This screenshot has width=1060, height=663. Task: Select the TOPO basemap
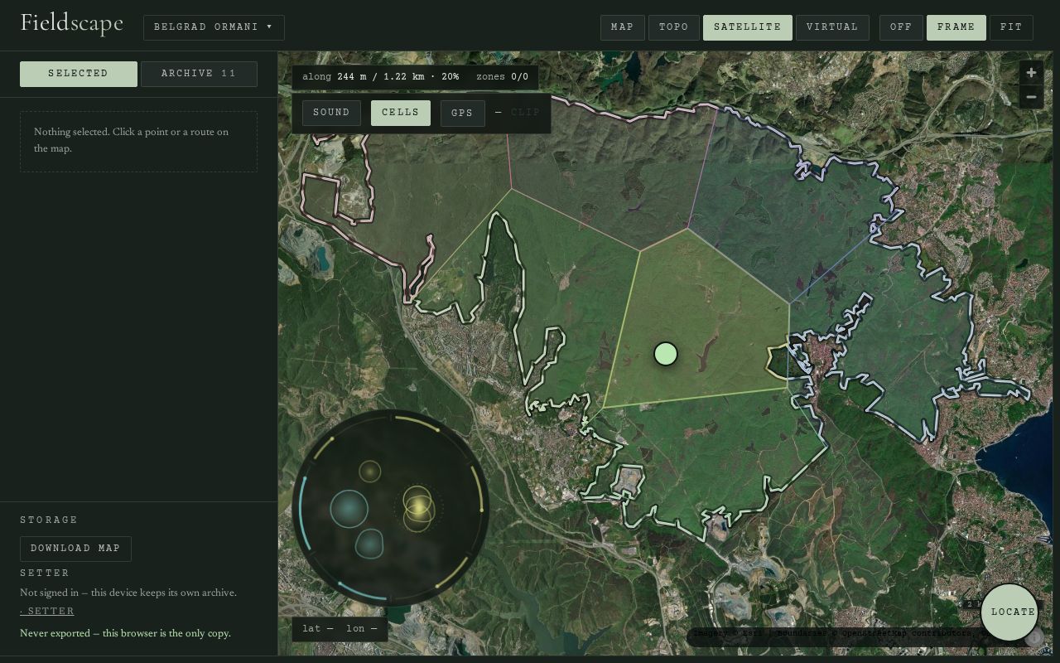click(674, 27)
